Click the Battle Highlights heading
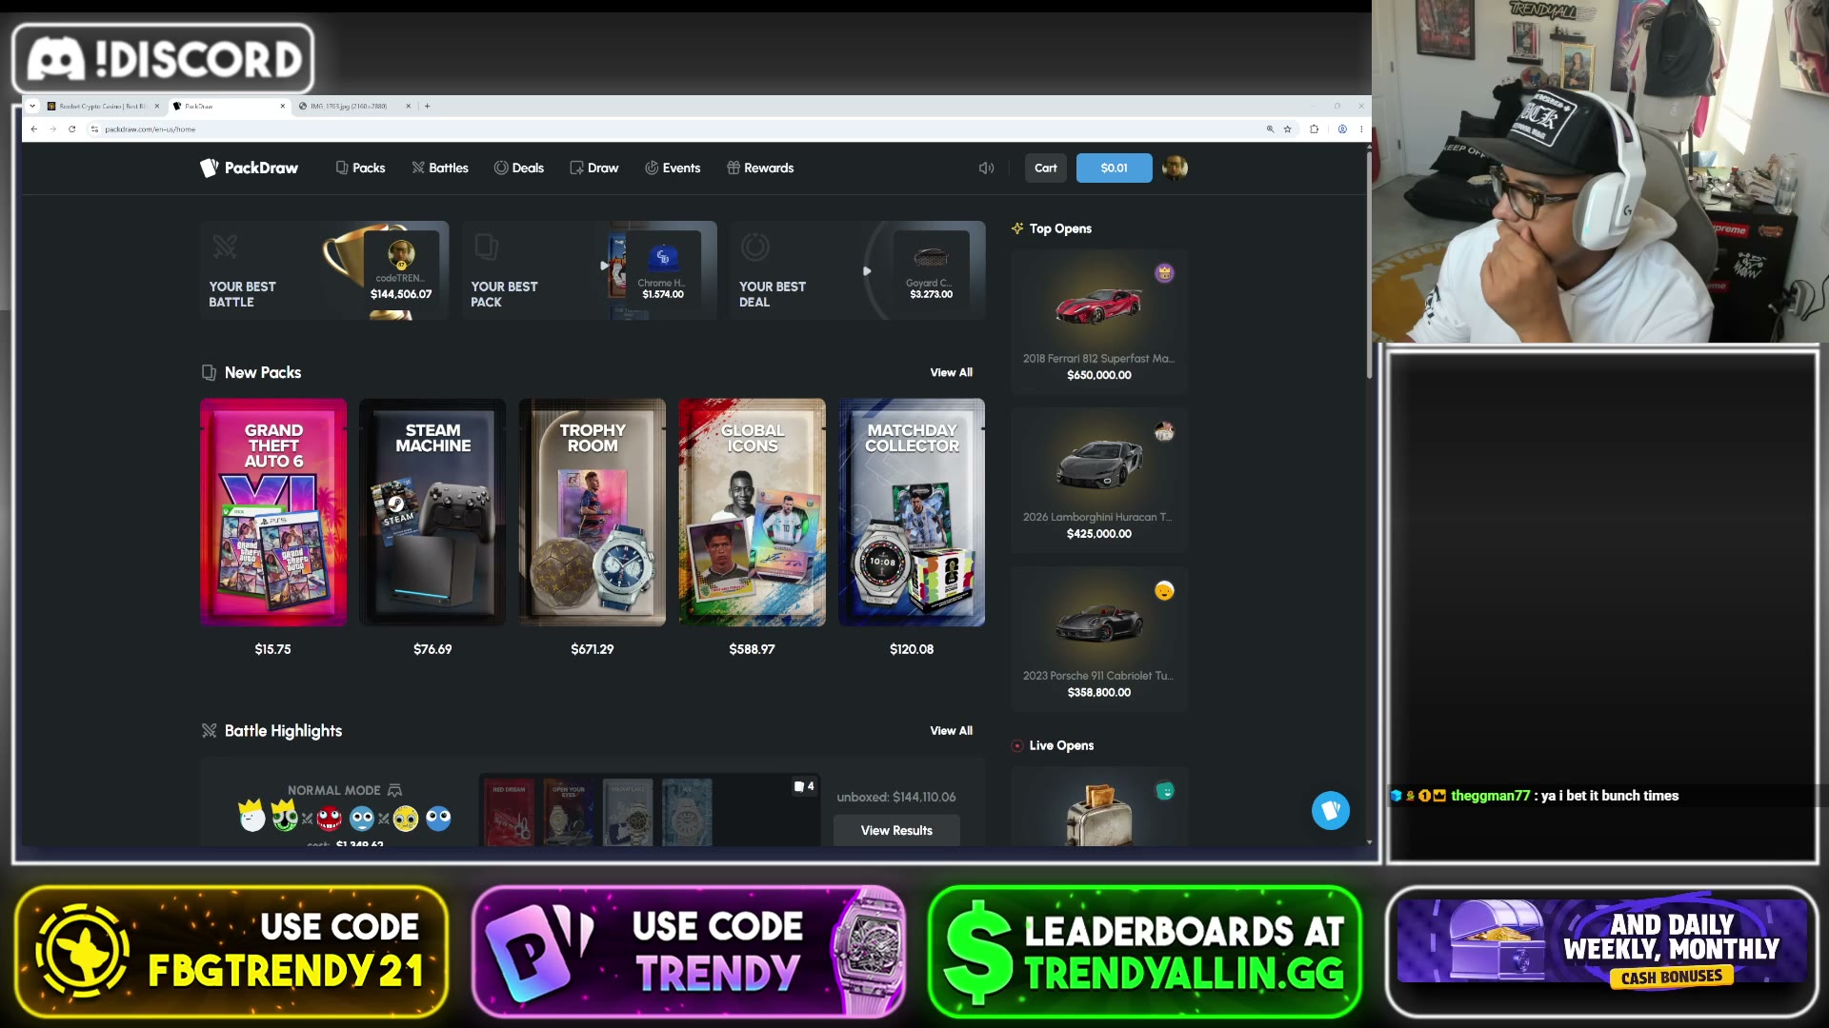This screenshot has width=1829, height=1028. pyautogui.click(x=283, y=730)
